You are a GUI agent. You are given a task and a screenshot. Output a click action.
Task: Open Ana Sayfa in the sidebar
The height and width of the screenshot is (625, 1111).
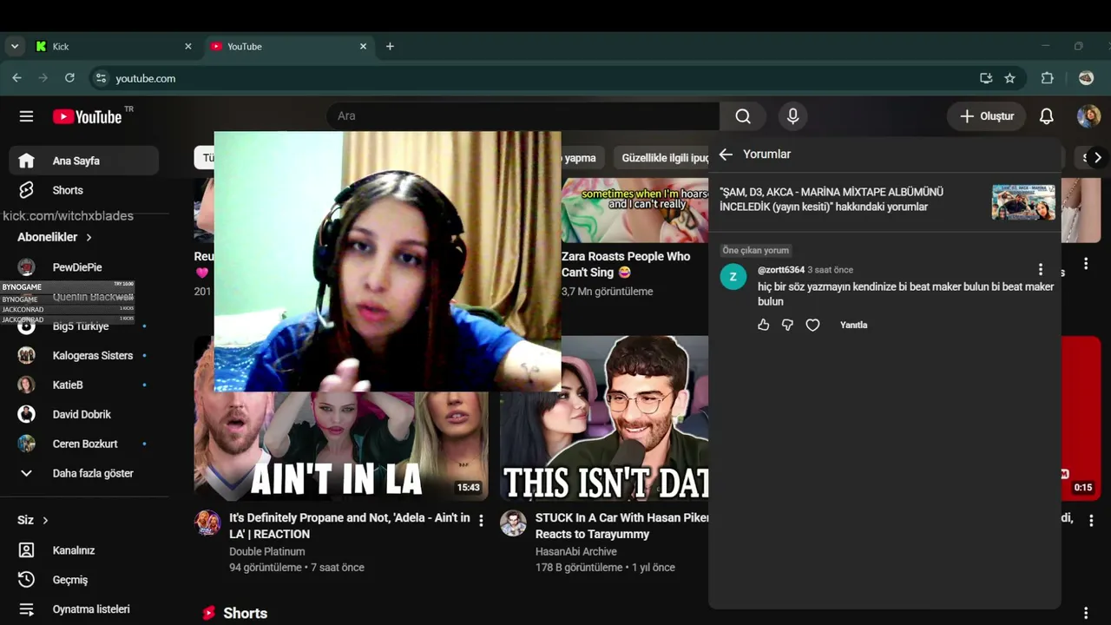tap(84, 161)
